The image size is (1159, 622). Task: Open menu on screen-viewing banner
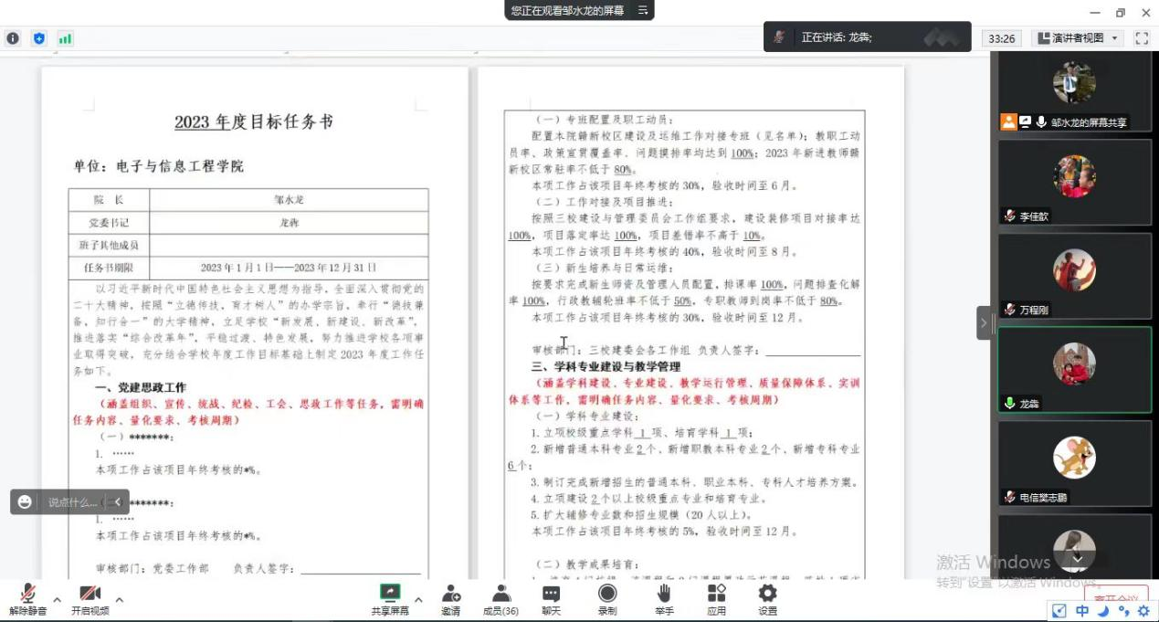pyautogui.click(x=643, y=10)
